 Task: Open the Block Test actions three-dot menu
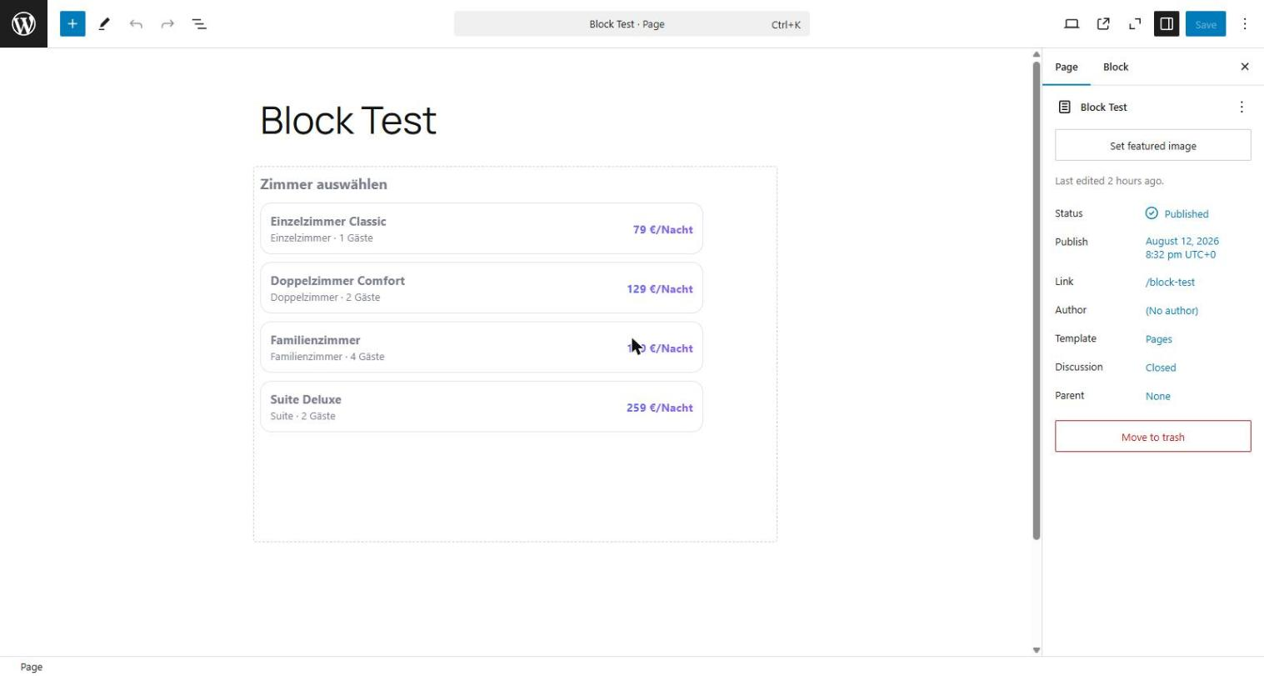click(1242, 107)
